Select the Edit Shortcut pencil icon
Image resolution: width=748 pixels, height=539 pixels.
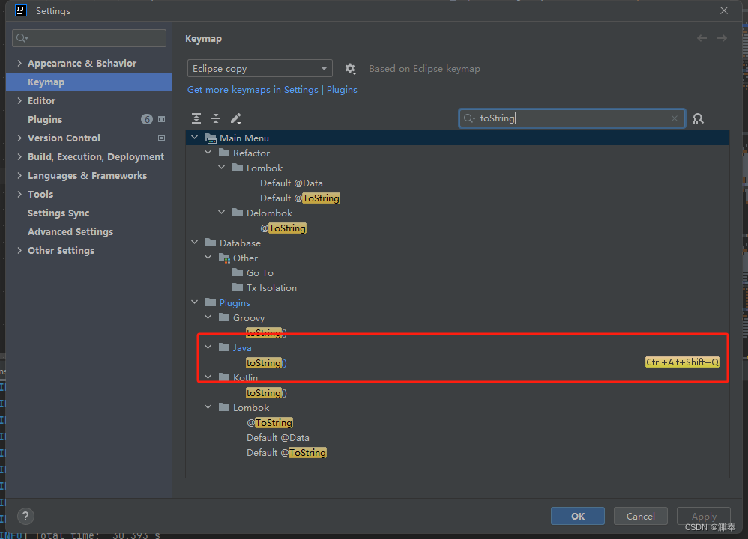pos(235,118)
